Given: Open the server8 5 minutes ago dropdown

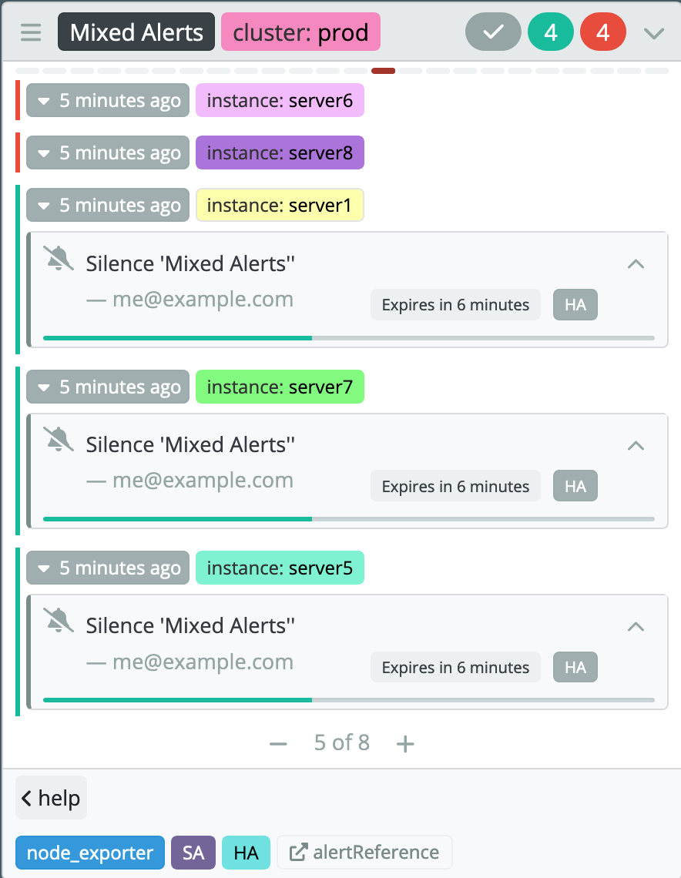Looking at the screenshot, I should click(x=108, y=152).
